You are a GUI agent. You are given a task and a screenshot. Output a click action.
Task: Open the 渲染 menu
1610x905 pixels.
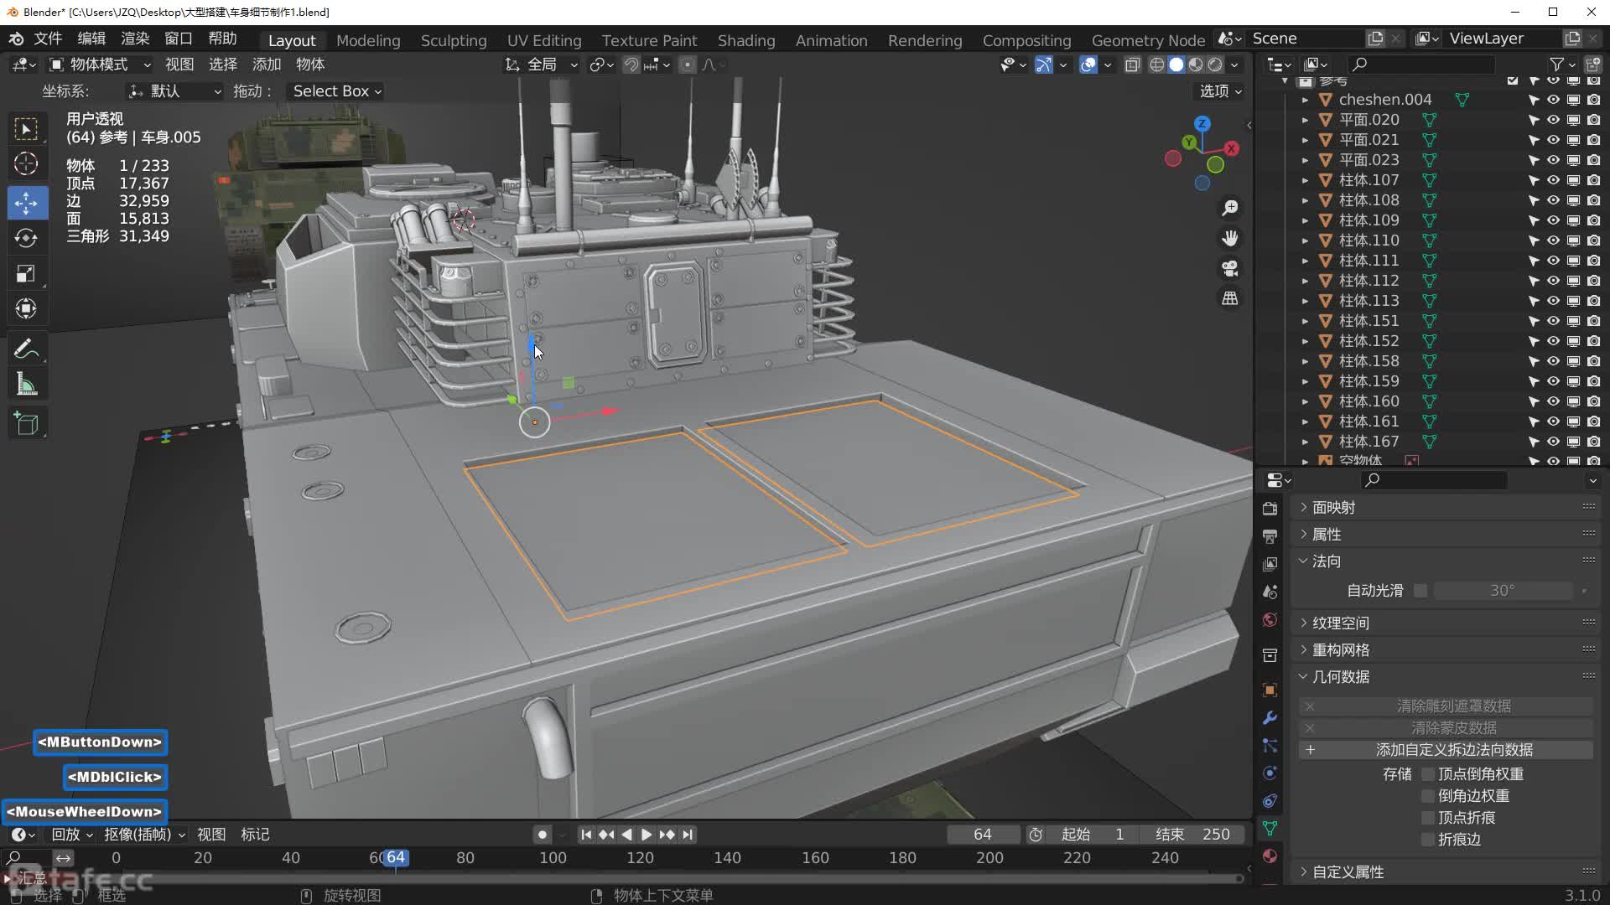tap(134, 39)
